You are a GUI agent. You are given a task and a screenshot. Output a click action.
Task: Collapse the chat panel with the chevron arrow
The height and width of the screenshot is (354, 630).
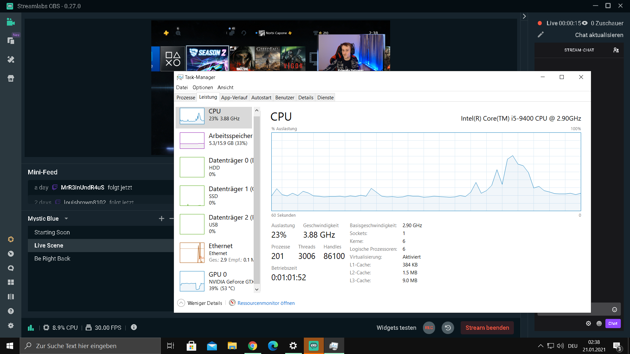click(524, 16)
